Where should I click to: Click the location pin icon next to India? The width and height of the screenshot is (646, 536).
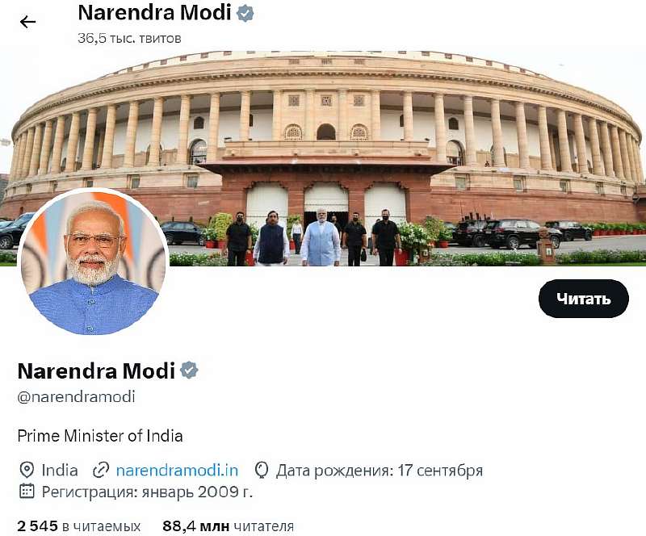pyautogui.click(x=27, y=470)
